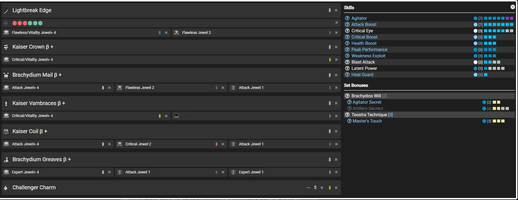Clear the weapon augment row
518x200 pixels.
pyautogui.click(x=336, y=22)
